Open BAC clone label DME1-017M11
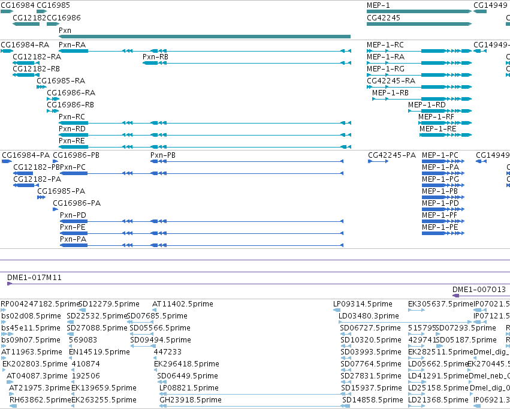The height and width of the screenshot is (409, 510). (x=34, y=278)
